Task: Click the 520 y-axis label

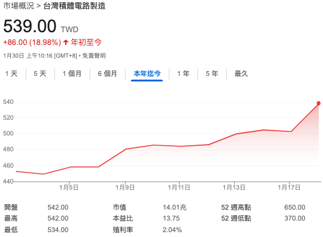Action: pyautogui.click(x=9, y=118)
